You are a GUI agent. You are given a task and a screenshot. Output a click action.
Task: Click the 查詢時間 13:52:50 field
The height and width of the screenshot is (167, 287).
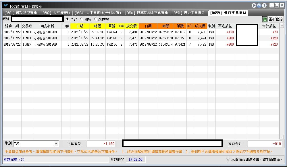135,160
